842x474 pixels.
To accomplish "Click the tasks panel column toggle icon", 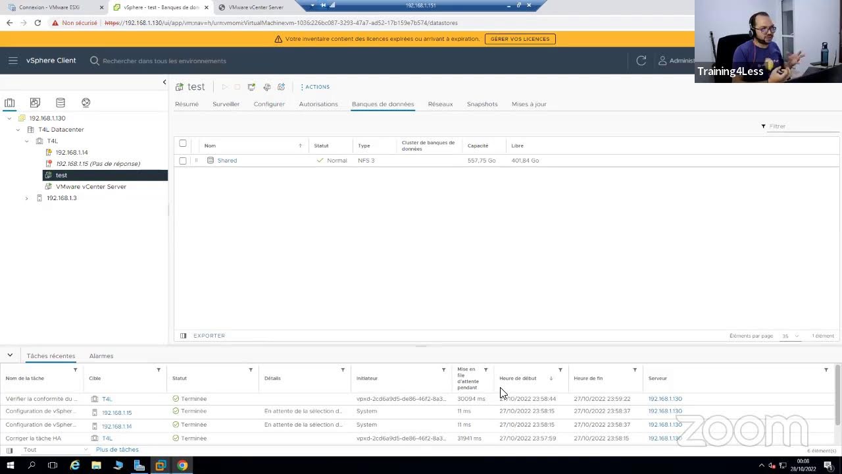I will (9, 450).
